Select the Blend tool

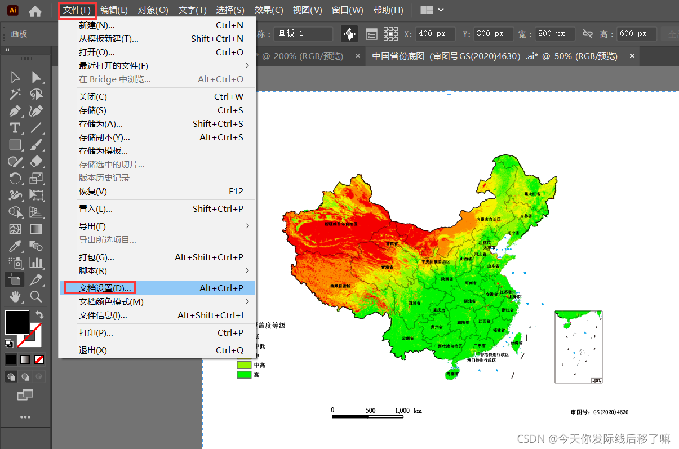tap(37, 246)
